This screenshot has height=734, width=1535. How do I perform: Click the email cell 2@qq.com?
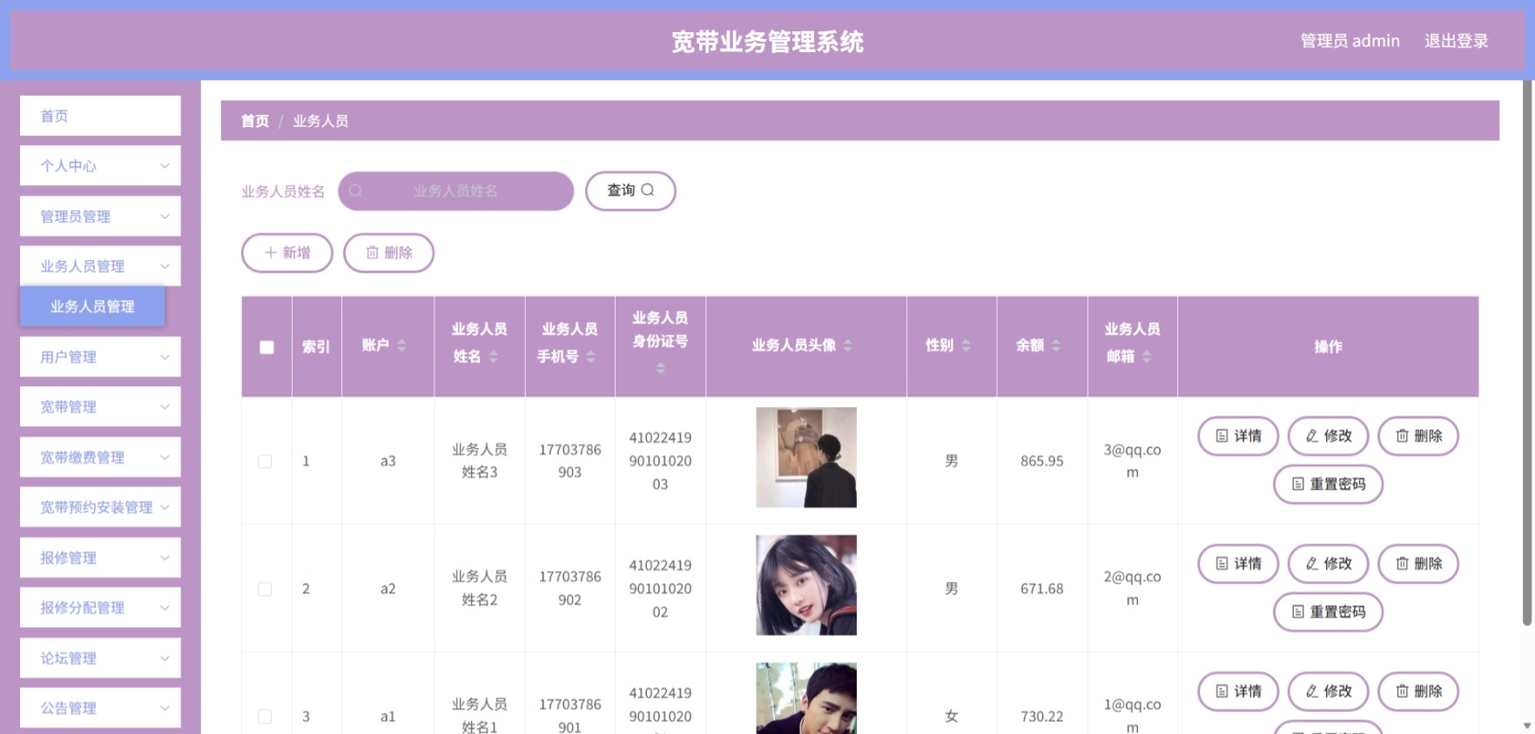(x=1132, y=589)
